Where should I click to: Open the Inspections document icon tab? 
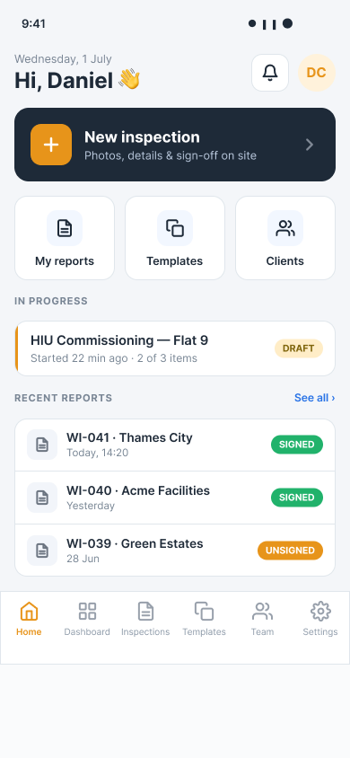(145, 612)
